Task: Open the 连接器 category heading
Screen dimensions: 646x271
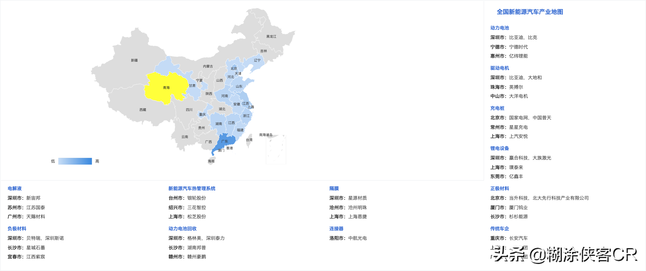Action: [x=336, y=229]
